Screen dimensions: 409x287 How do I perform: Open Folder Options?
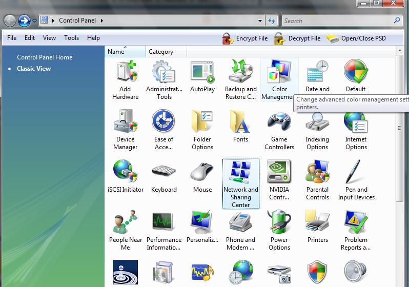pos(202,130)
